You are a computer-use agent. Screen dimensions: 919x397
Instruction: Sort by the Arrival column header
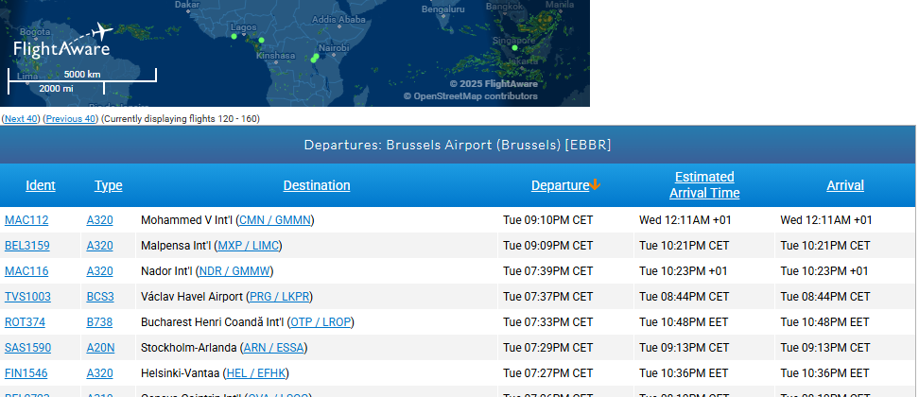point(845,185)
